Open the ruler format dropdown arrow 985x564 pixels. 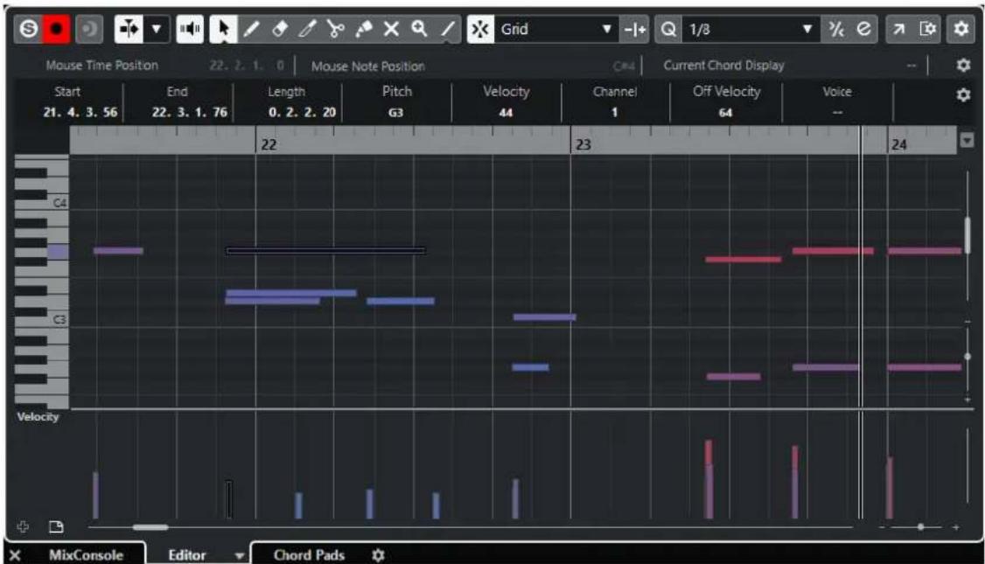(x=967, y=140)
